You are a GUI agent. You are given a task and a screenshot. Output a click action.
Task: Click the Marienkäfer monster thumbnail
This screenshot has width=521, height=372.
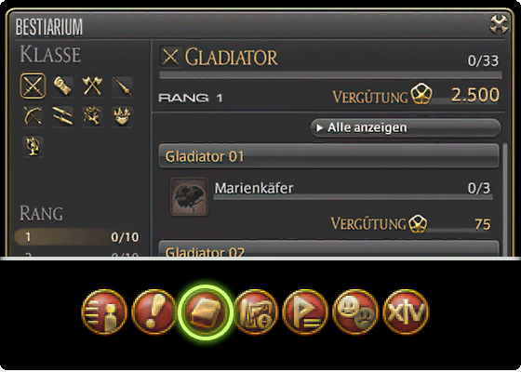coord(189,196)
